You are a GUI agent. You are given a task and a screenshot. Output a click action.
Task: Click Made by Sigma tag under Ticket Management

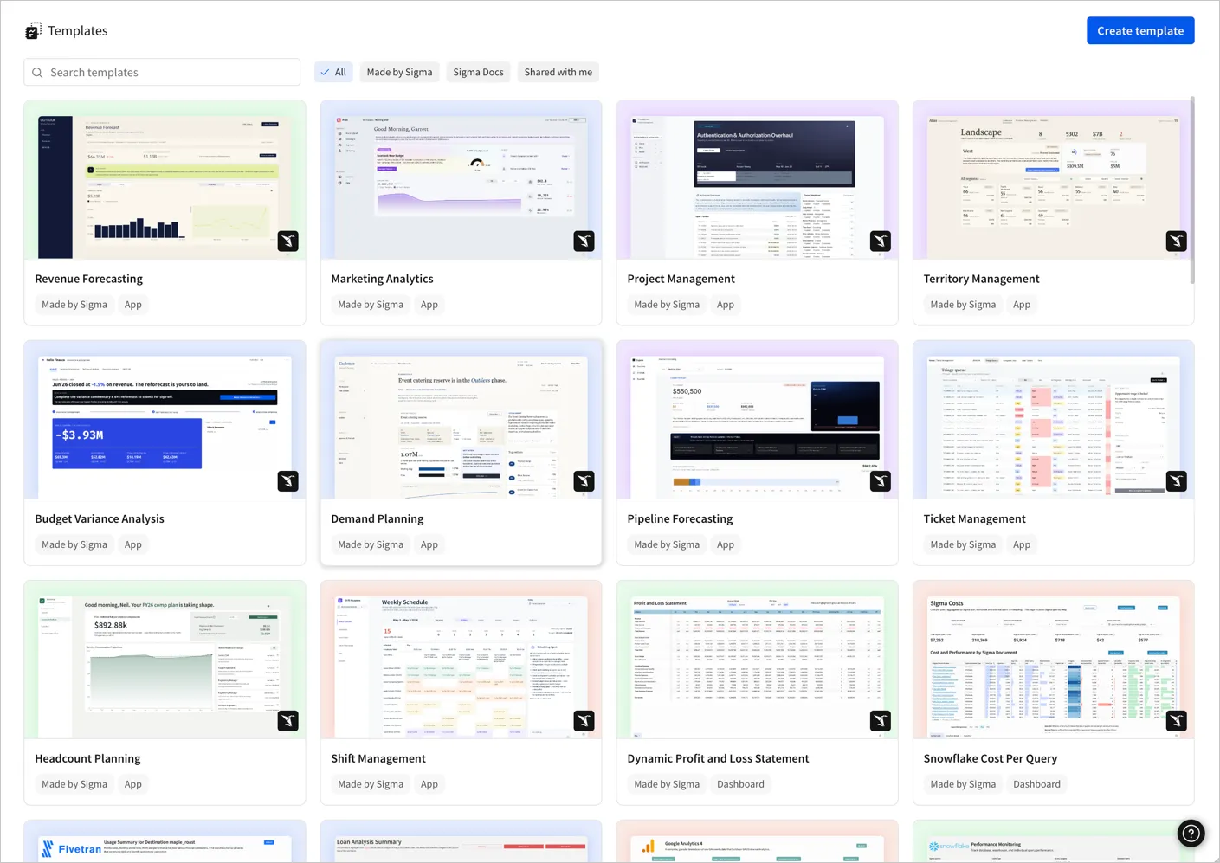(963, 544)
